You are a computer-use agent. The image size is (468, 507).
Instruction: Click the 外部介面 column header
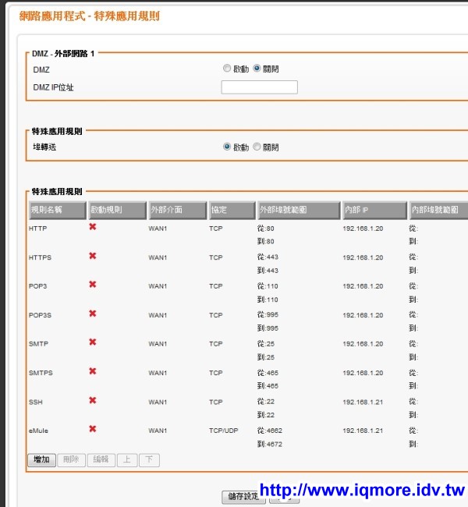[178, 210]
